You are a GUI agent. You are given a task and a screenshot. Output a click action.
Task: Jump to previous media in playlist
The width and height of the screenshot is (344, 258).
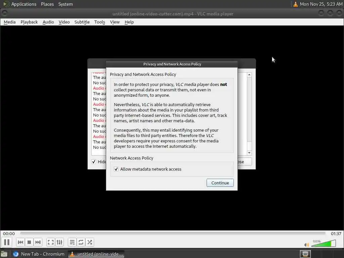[20, 242]
